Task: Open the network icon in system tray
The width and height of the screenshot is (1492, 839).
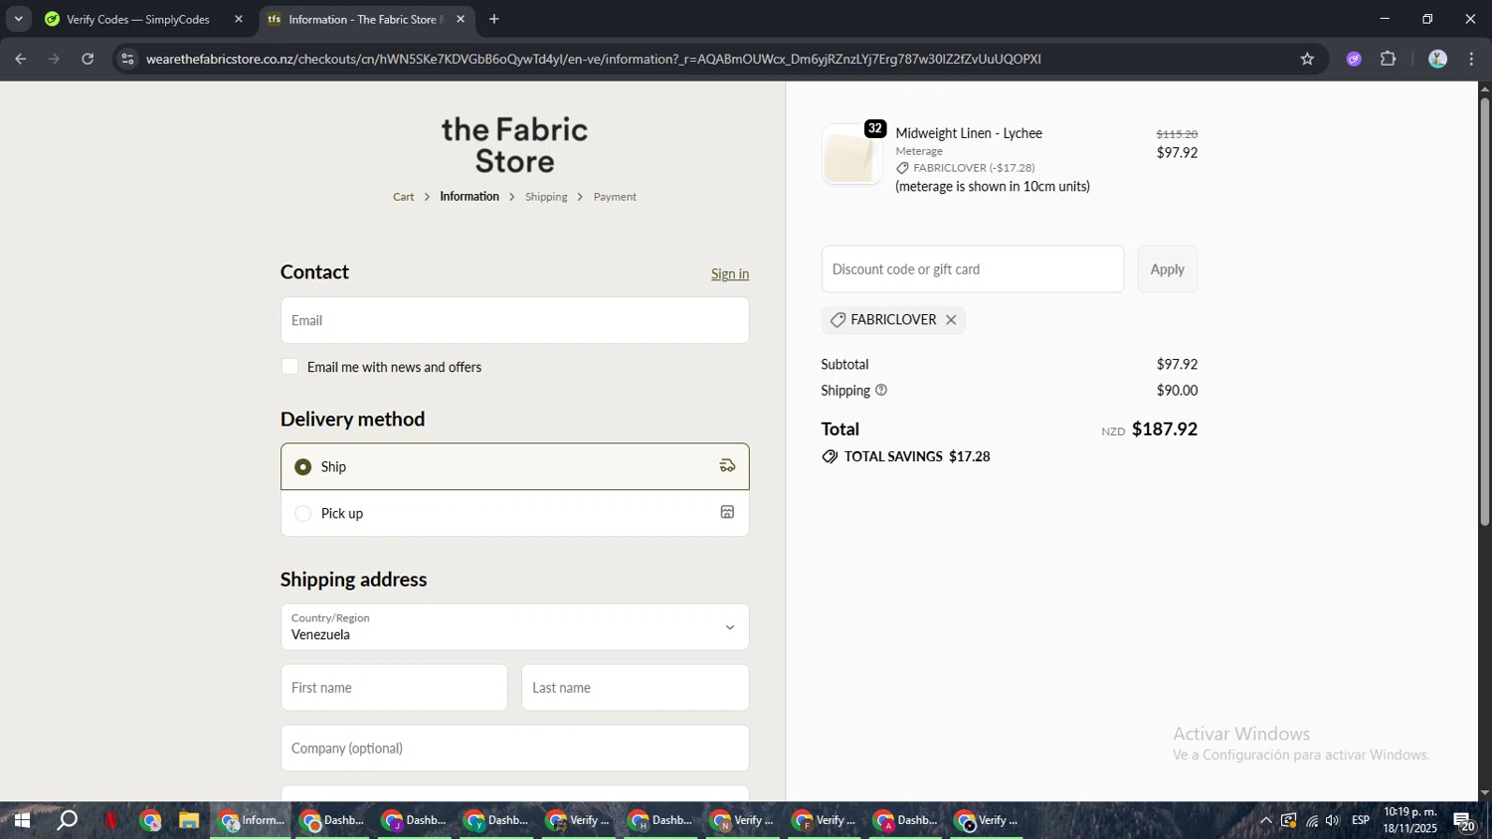Action: point(1311,821)
